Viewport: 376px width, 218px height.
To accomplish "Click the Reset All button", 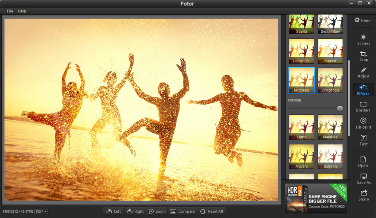I will (x=211, y=211).
